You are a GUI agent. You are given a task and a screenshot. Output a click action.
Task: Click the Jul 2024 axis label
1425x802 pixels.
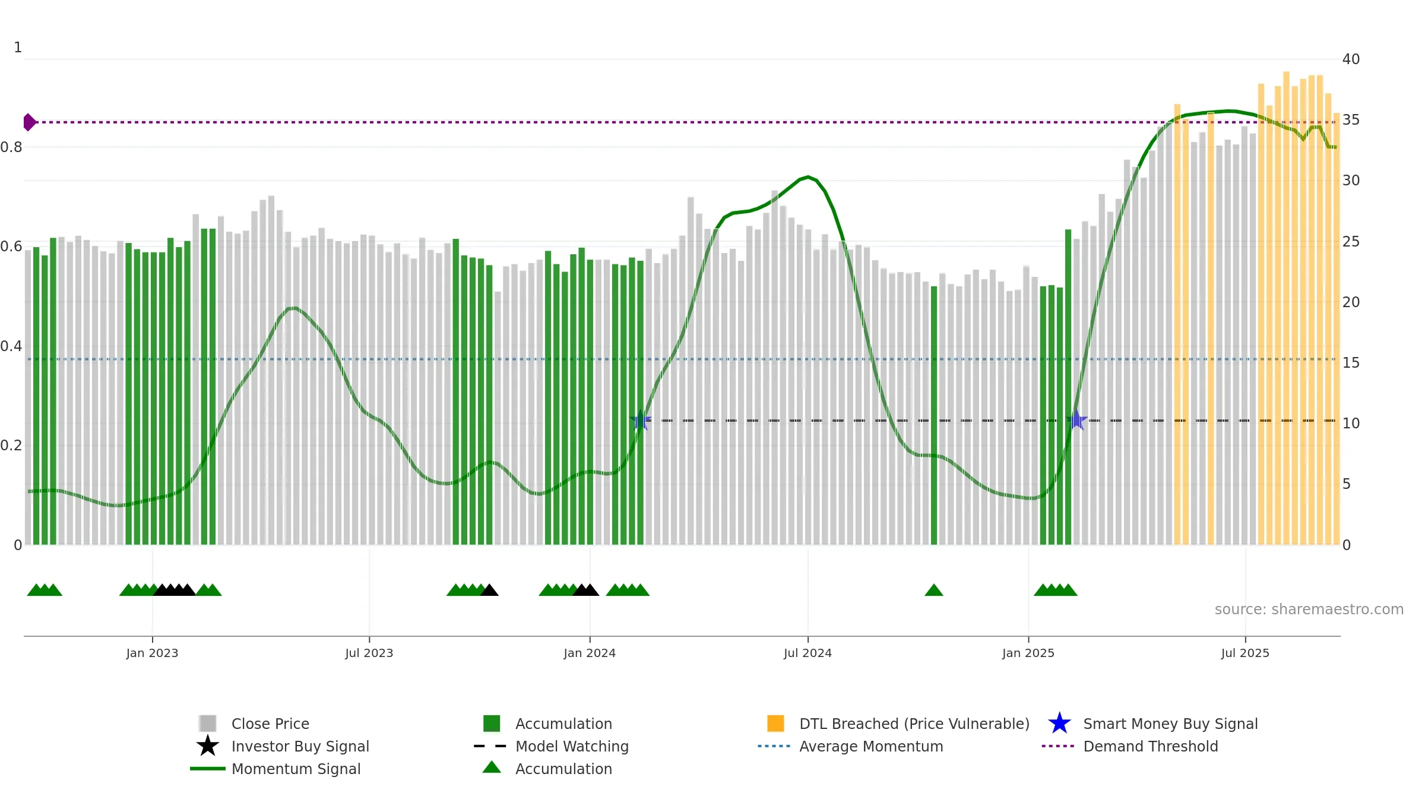(807, 653)
